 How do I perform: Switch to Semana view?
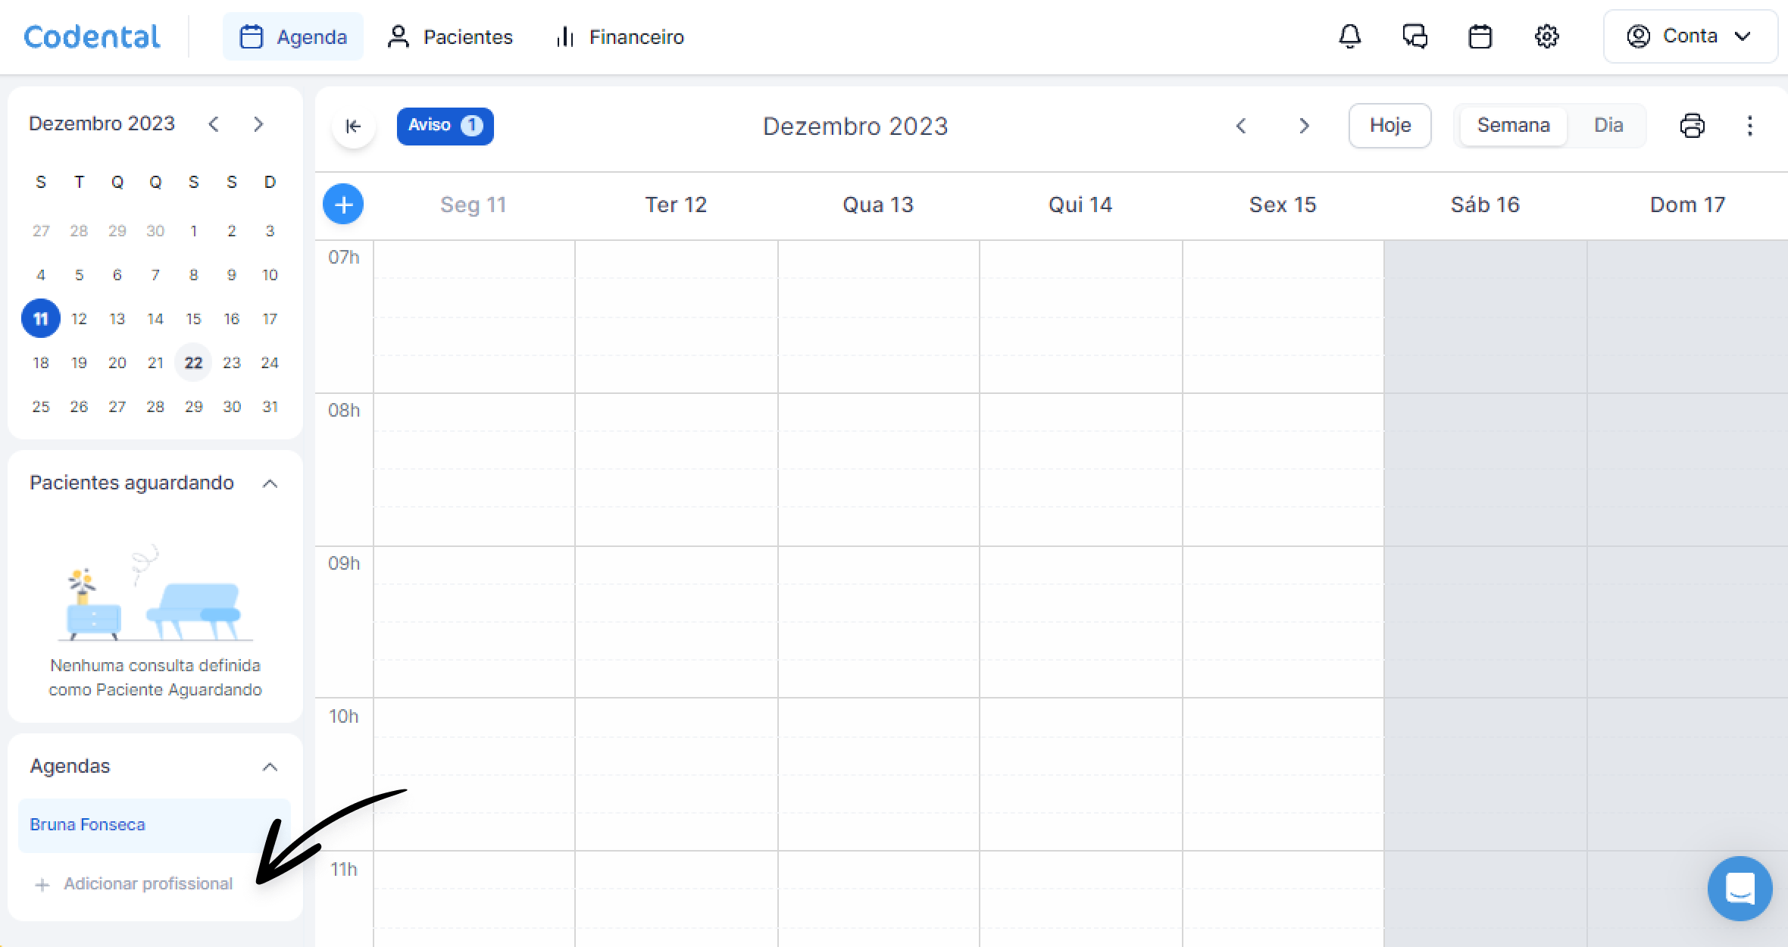(1513, 126)
